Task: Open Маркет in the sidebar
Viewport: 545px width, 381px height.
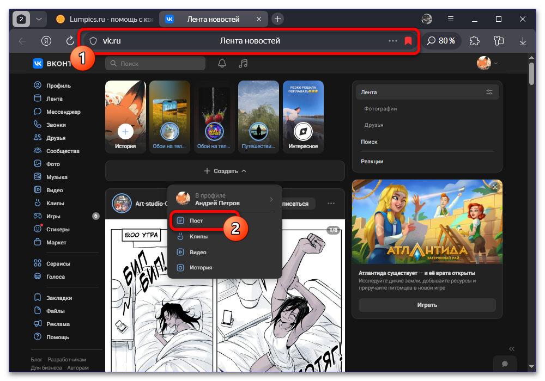Action: point(50,242)
